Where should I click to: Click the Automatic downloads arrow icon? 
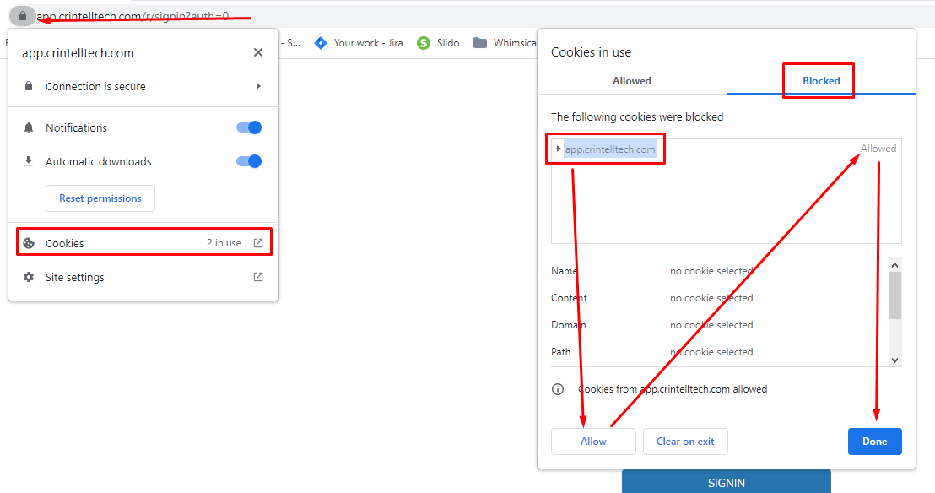click(x=29, y=161)
